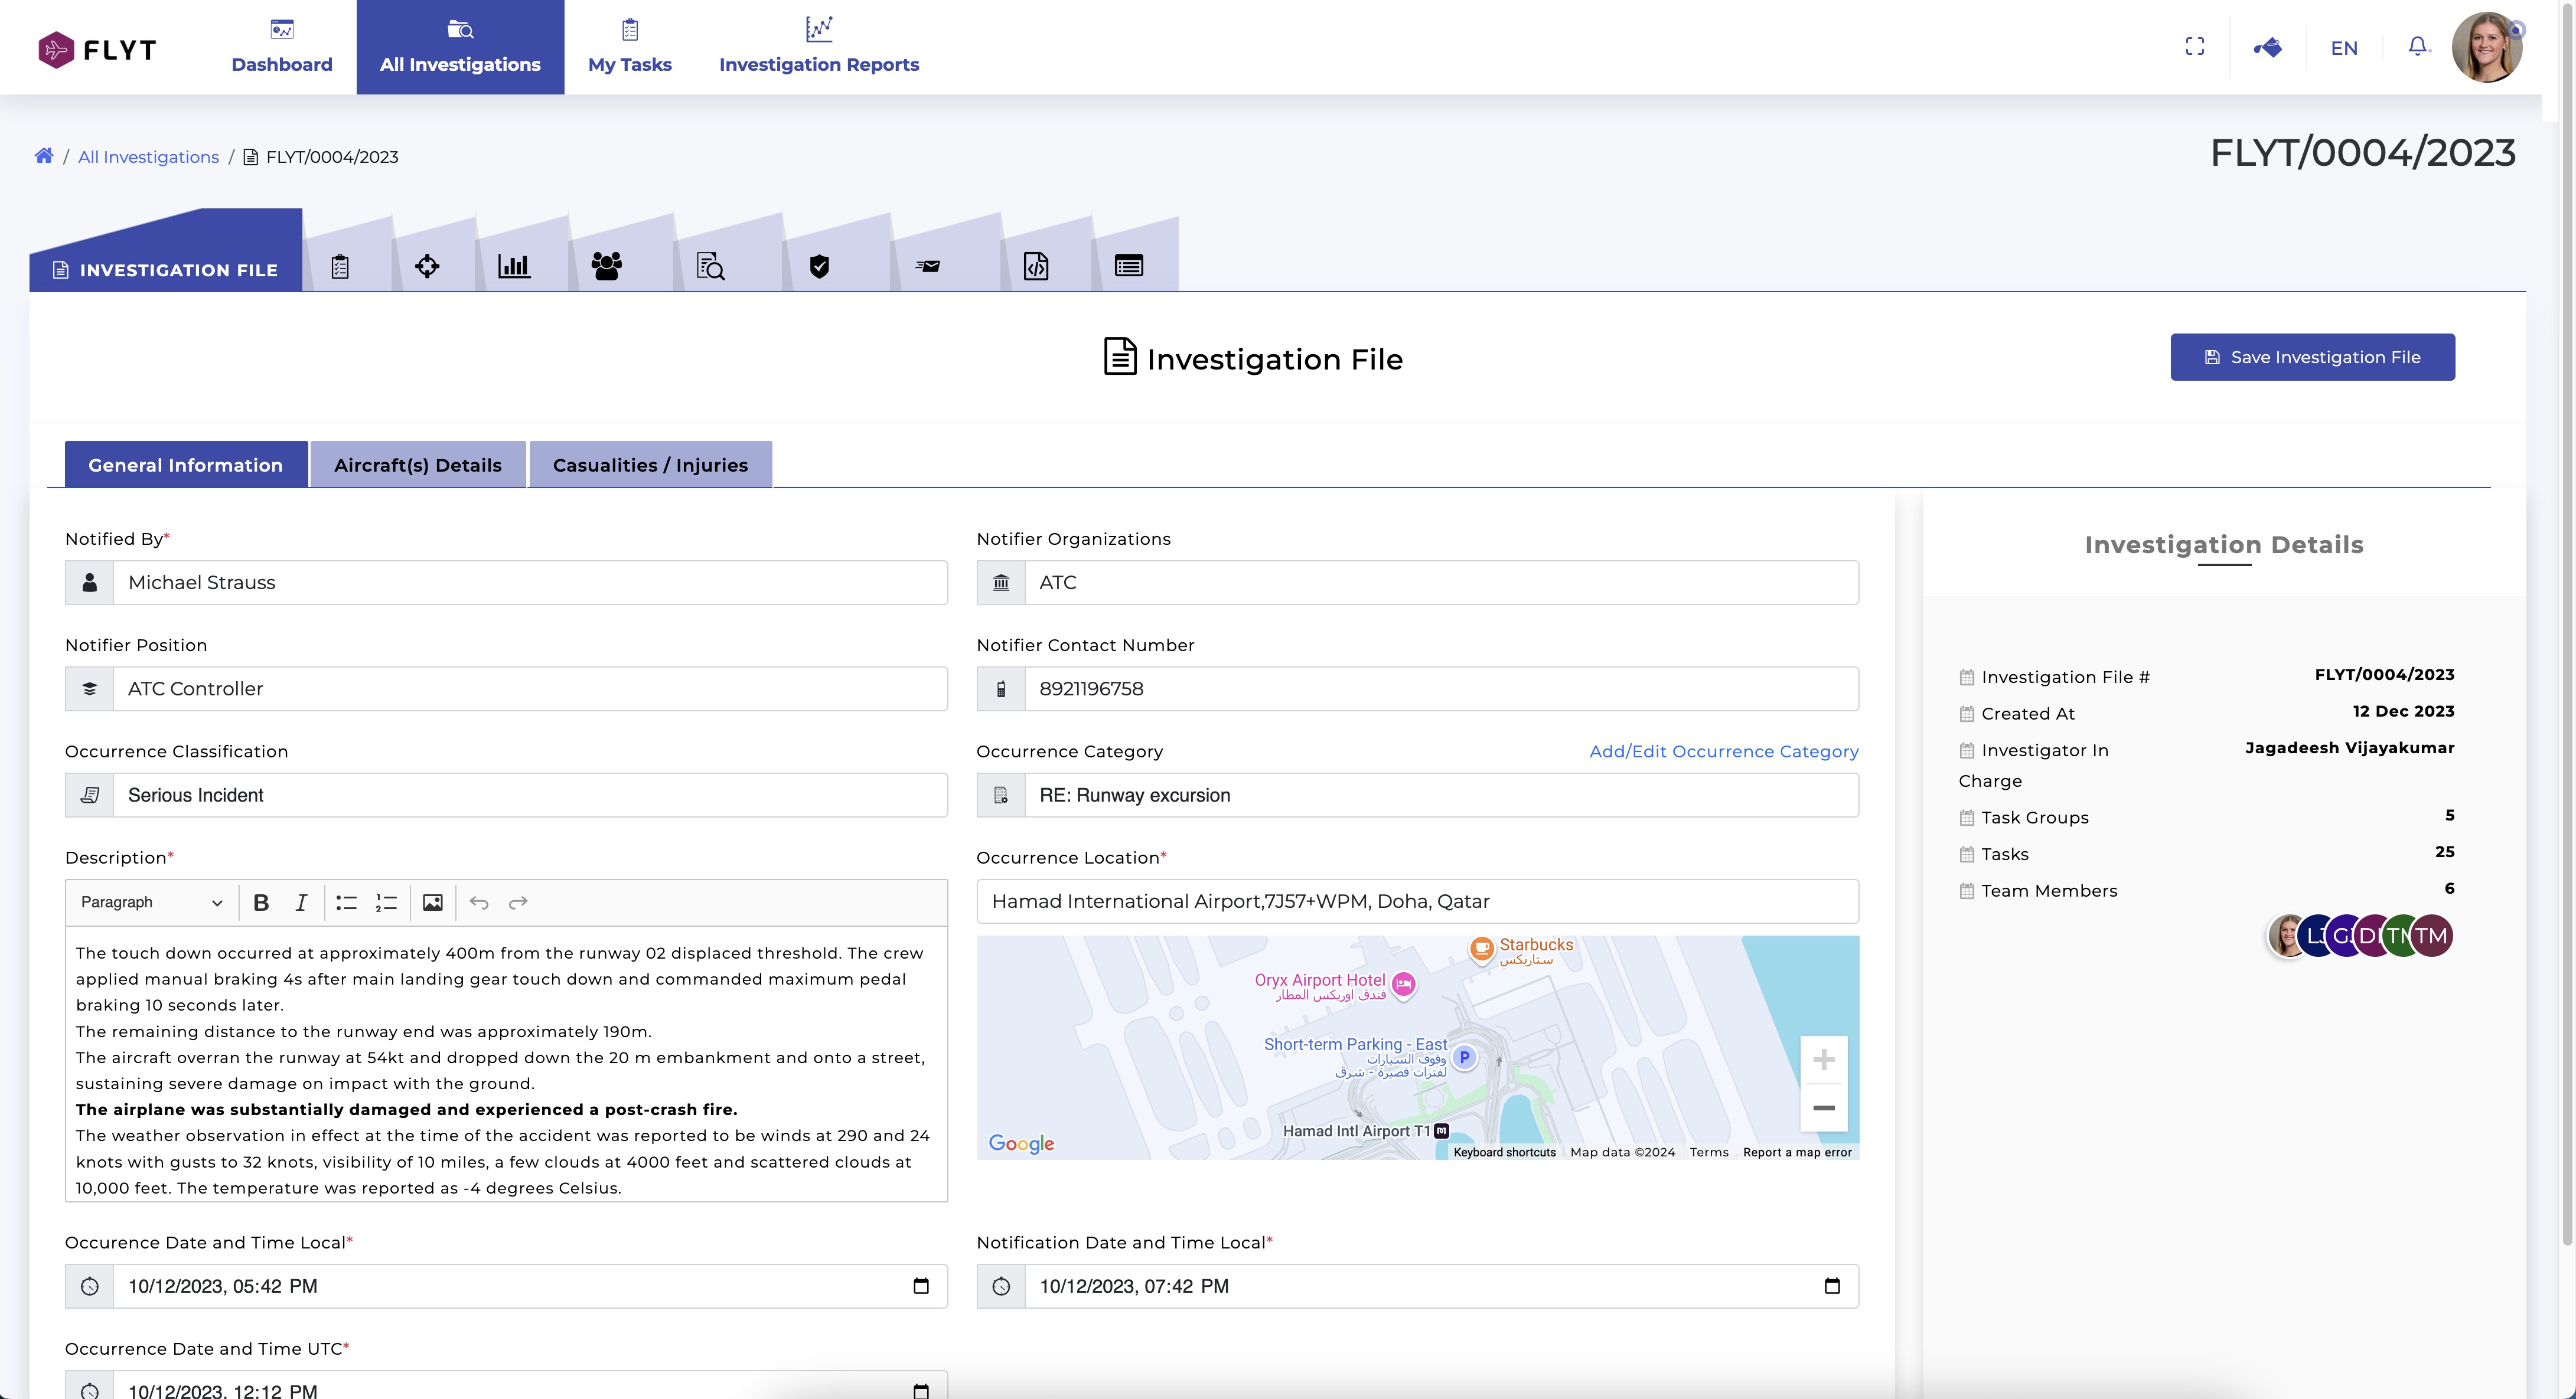This screenshot has width=2576, height=1399.
Task: Click the fullscreen toggle icon
Action: pyautogui.click(x=2195, y=47)
